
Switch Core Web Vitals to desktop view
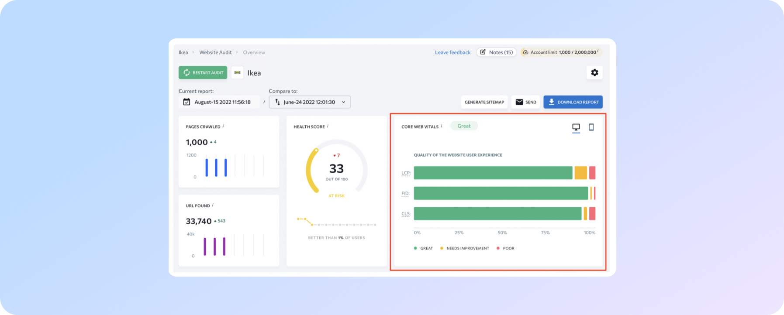[x=576, y=127]
